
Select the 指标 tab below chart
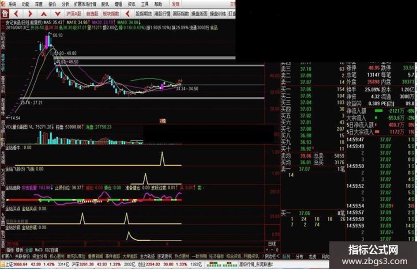click(10, 250)
